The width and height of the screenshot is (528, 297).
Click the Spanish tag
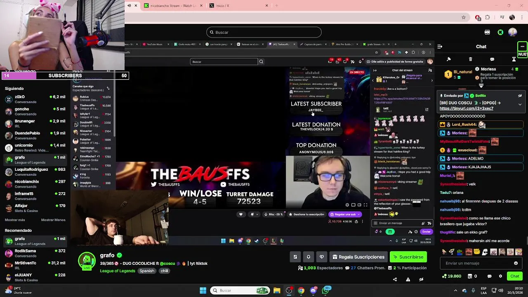[147, 271]
